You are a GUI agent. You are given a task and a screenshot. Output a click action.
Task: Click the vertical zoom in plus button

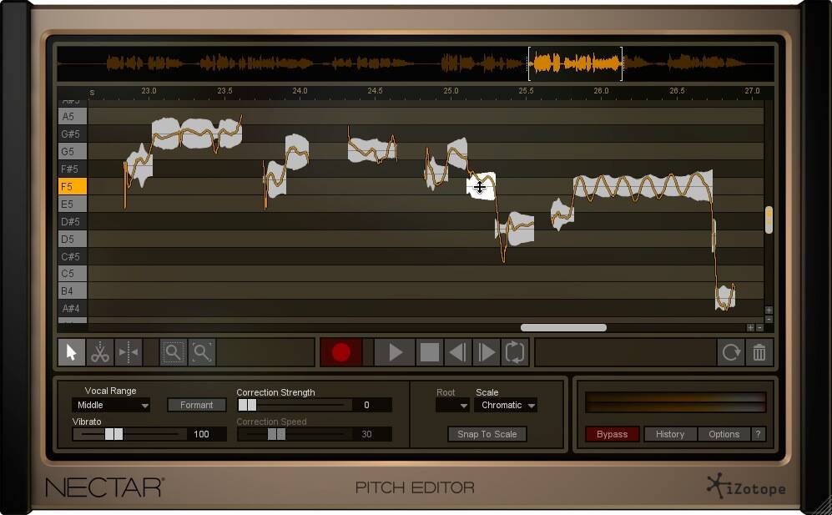coord(769,310)
